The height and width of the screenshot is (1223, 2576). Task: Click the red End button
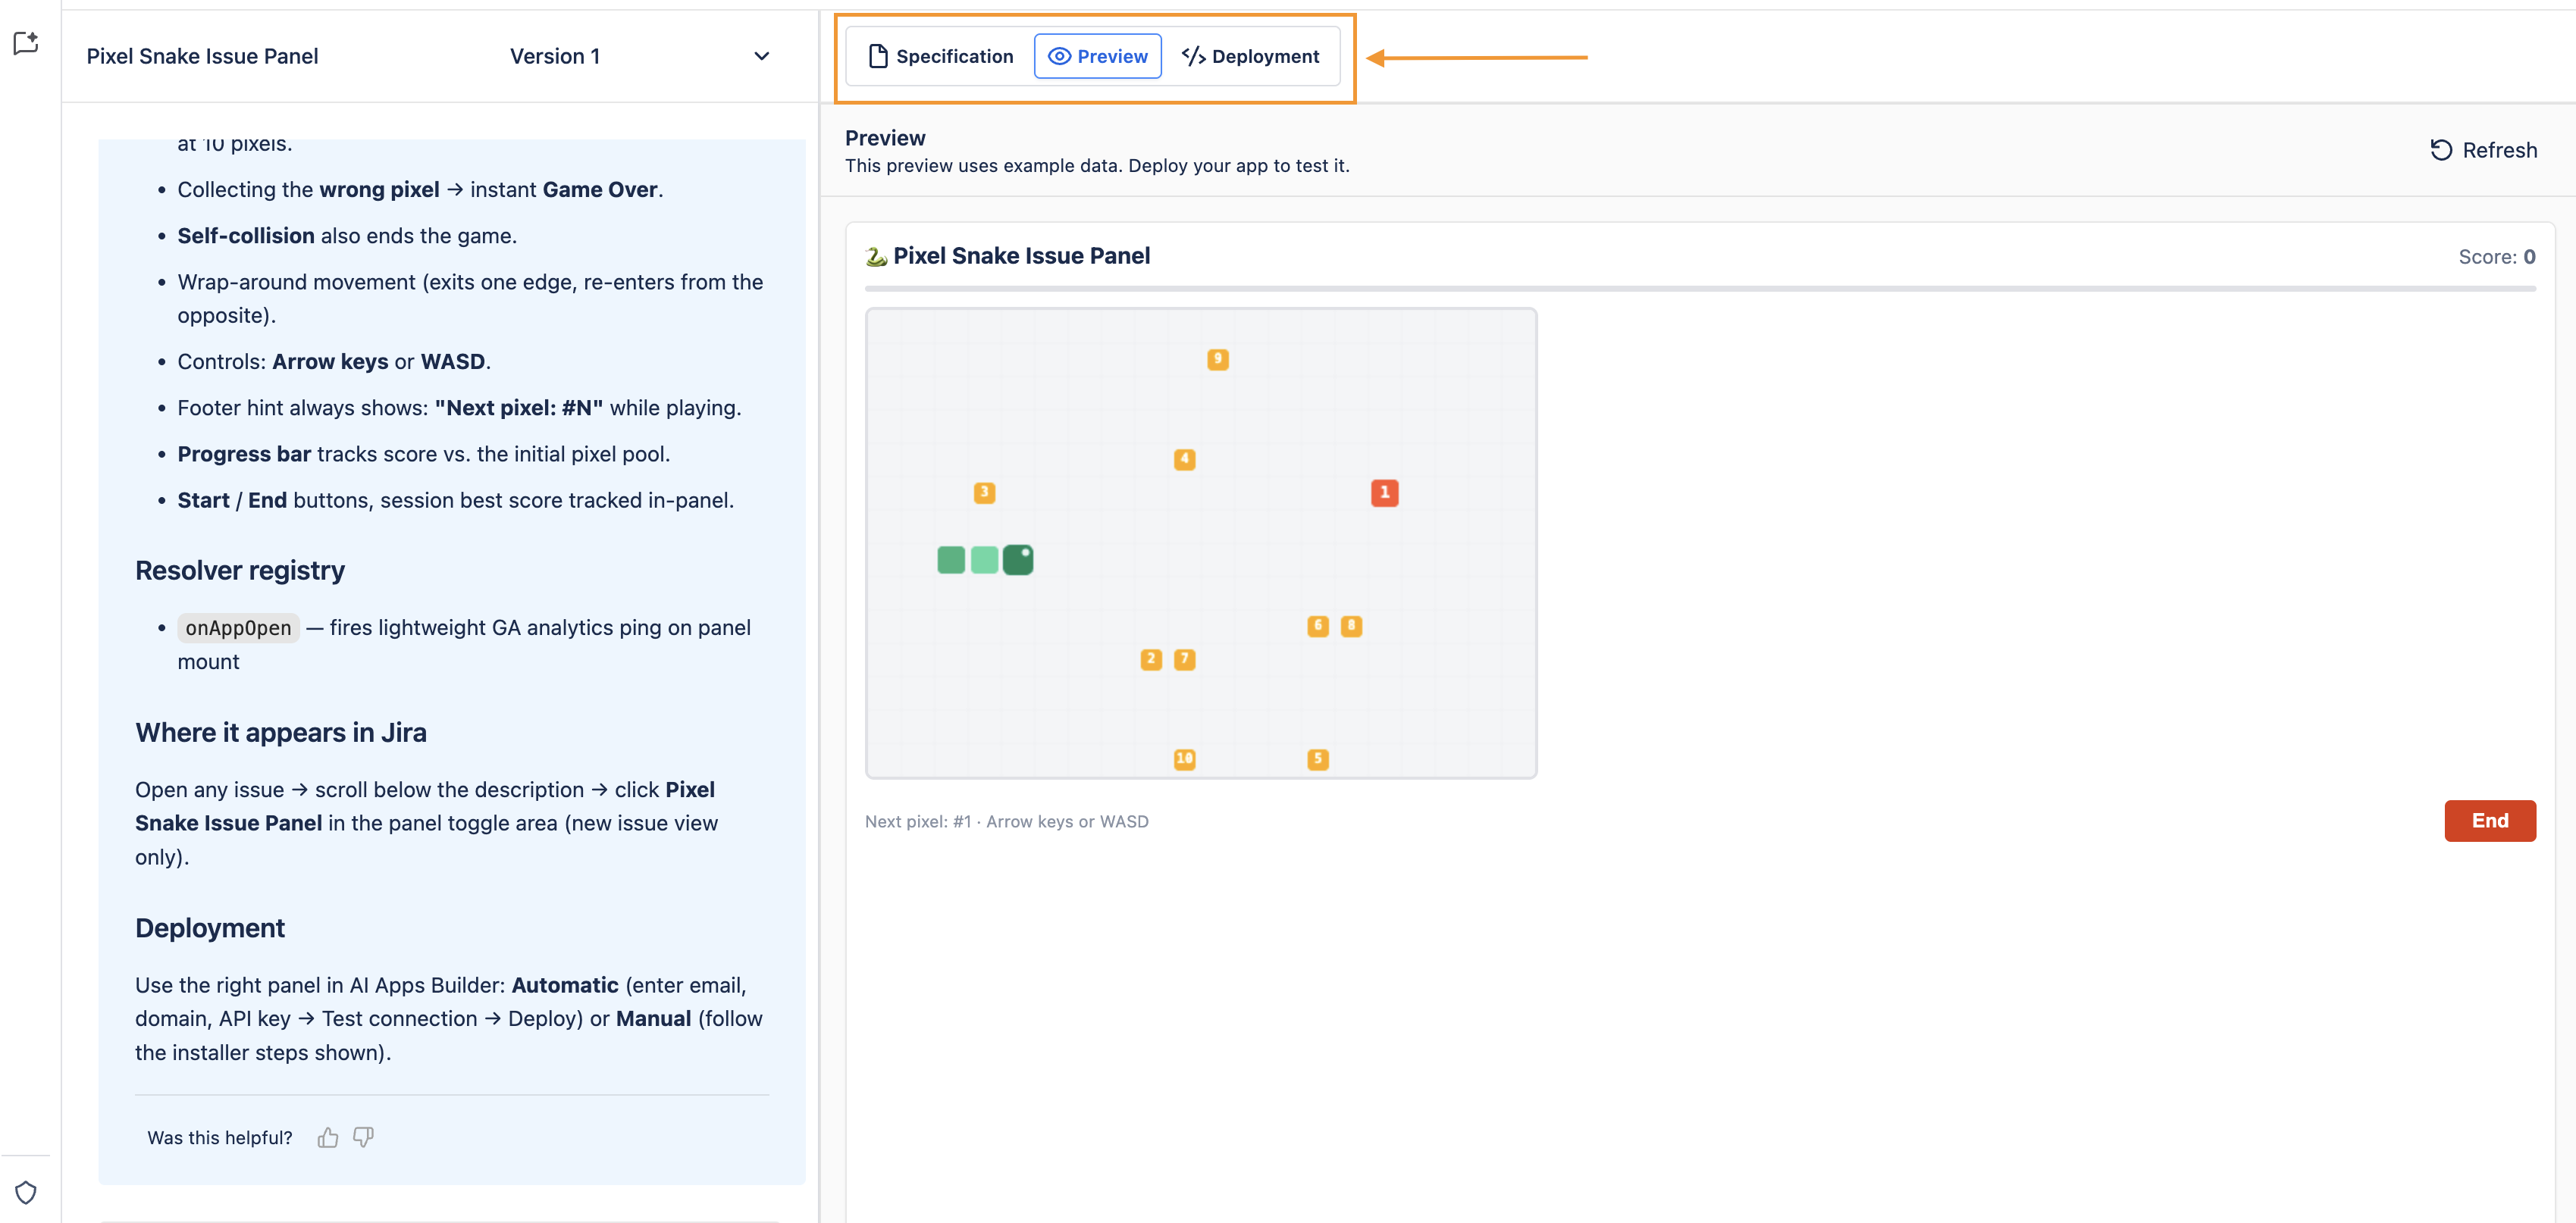(2489, 821)
